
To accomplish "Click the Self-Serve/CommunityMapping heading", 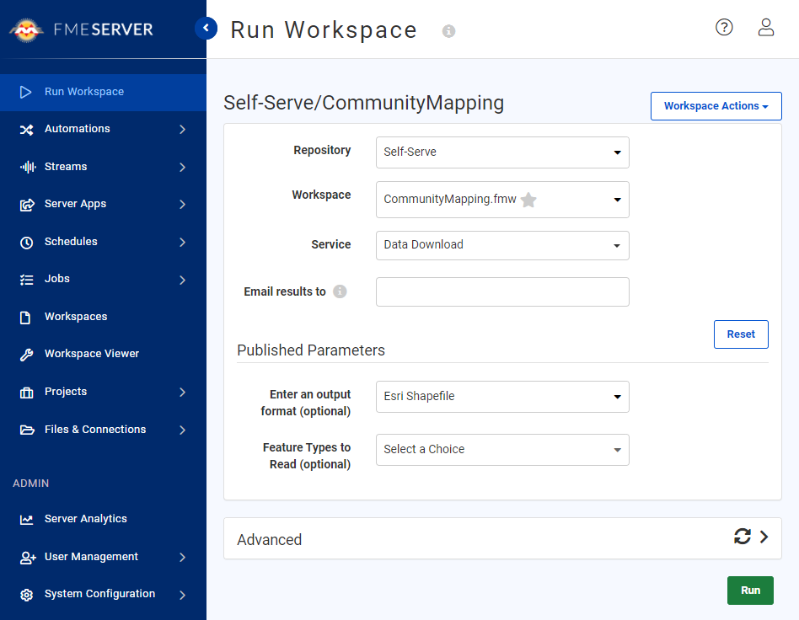I will click(364, 103).
